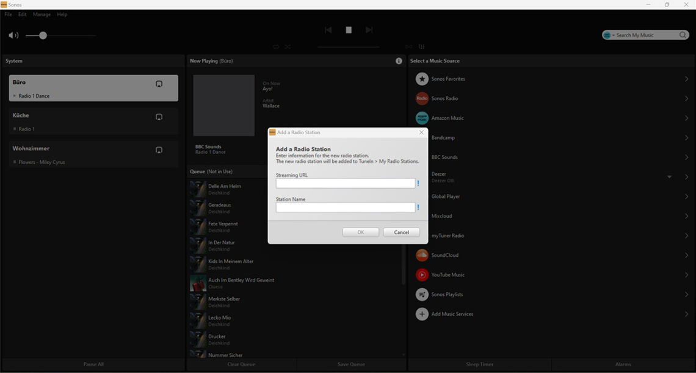Select the Wohnzimmer room
The width and height of the screenshot is (696, 373).
coord(93,154)
